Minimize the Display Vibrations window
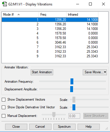 (78, 4)
